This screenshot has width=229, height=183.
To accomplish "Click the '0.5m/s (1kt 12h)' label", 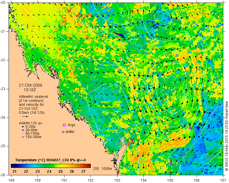I will pyautogui.click(x=31, y=113).
